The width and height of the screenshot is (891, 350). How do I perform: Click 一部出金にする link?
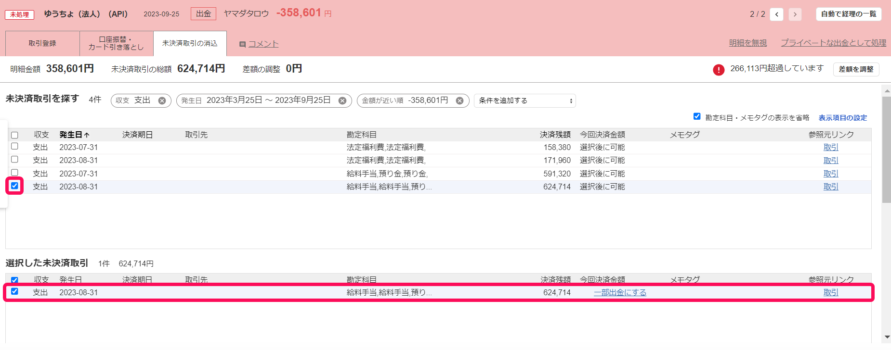620,292
